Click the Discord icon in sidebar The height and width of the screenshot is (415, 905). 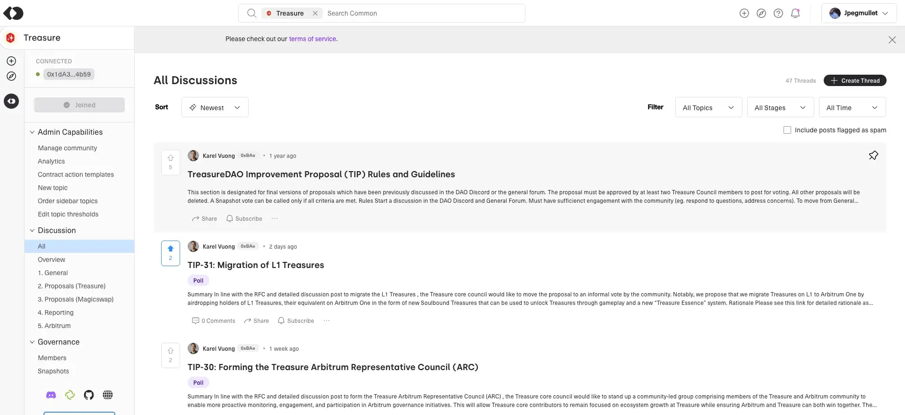click(x=51, y=395)
